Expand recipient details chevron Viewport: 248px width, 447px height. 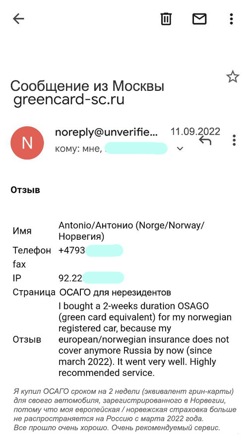click(180, 149)
